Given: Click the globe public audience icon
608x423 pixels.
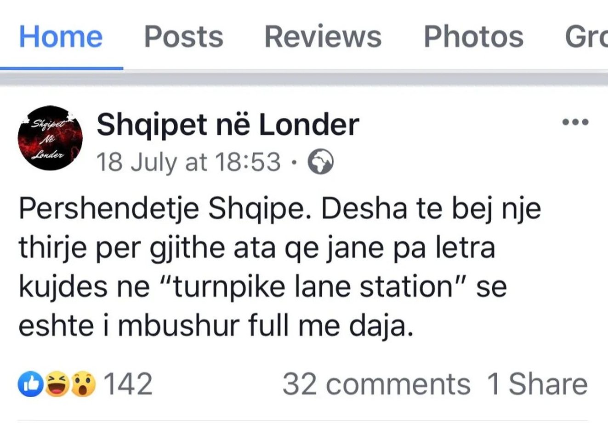Looking at the screenshot, I should point(320,162).
